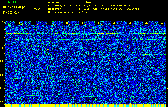
Task: Click the 0.9 frequency axis label
Action: [2, 62]
